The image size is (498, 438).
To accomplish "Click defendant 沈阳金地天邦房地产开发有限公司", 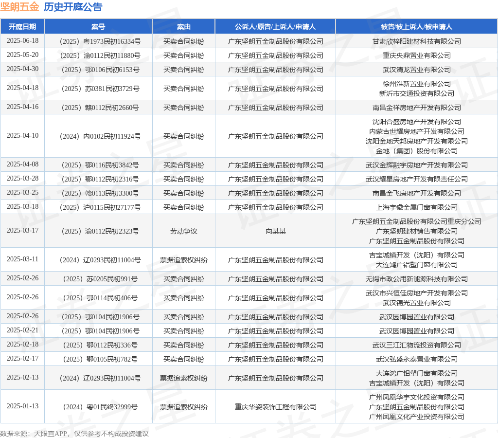I will click(417, 141).
